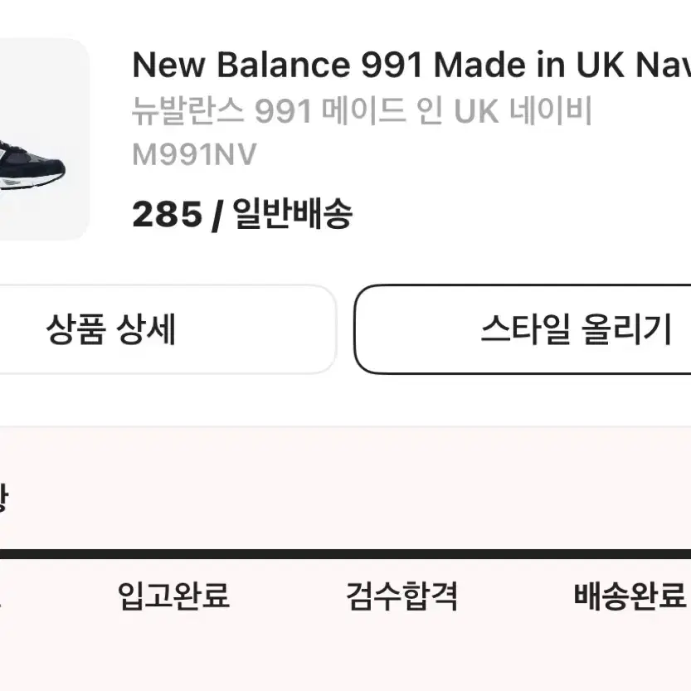The image size is (691, 691).
Task: Click the 스타일 올리기 button
Action: click(x=523, y=329)
